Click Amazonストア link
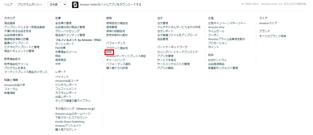313x135 pixels. coord(268,23)
